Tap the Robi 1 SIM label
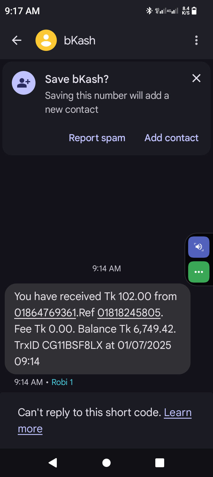The width and height of the screenshot is (213, 477). point(62,382)
